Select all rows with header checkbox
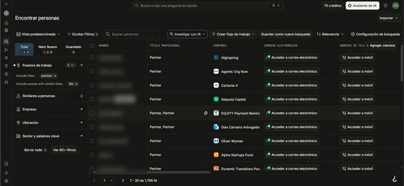The height and width of the screenshot is (186, 404). pos(92,45)
